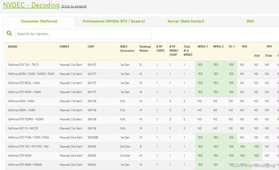The image size is (279, 170).
Task: Switch to Professional (NVIDIA RTX / Quadro) tab
Action: [113, 21]
